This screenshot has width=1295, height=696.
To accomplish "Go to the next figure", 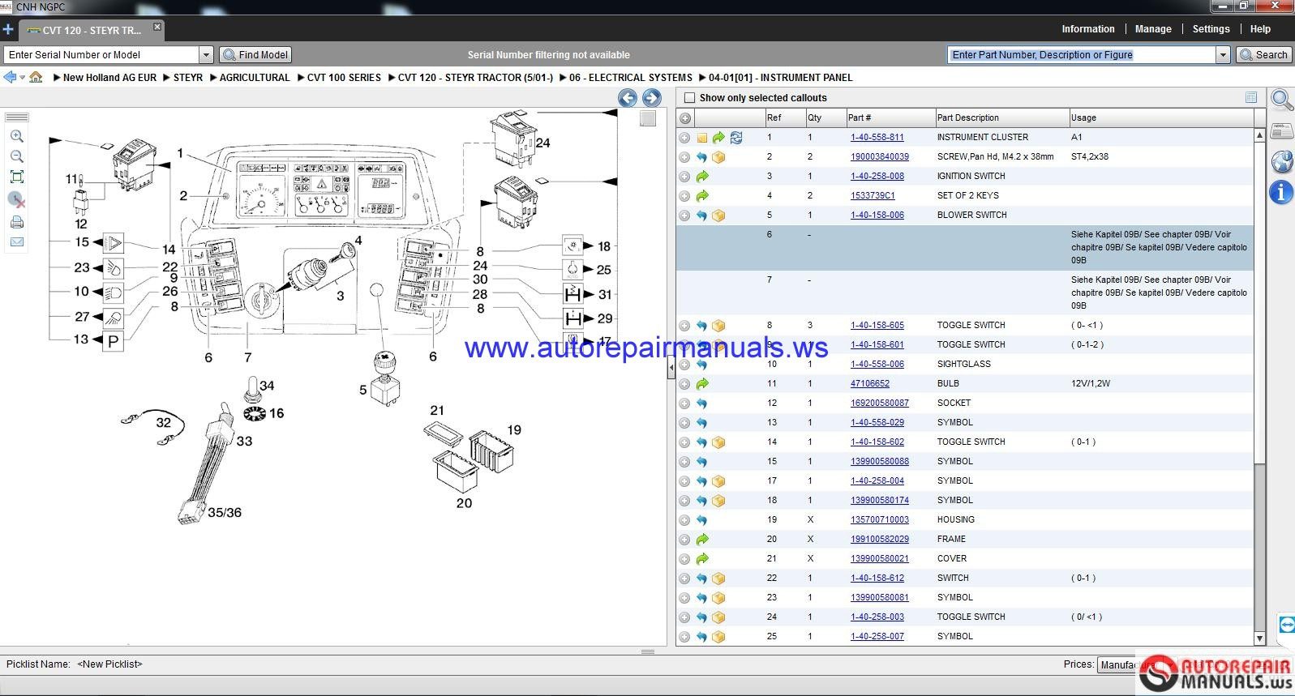I will [652, 98].
